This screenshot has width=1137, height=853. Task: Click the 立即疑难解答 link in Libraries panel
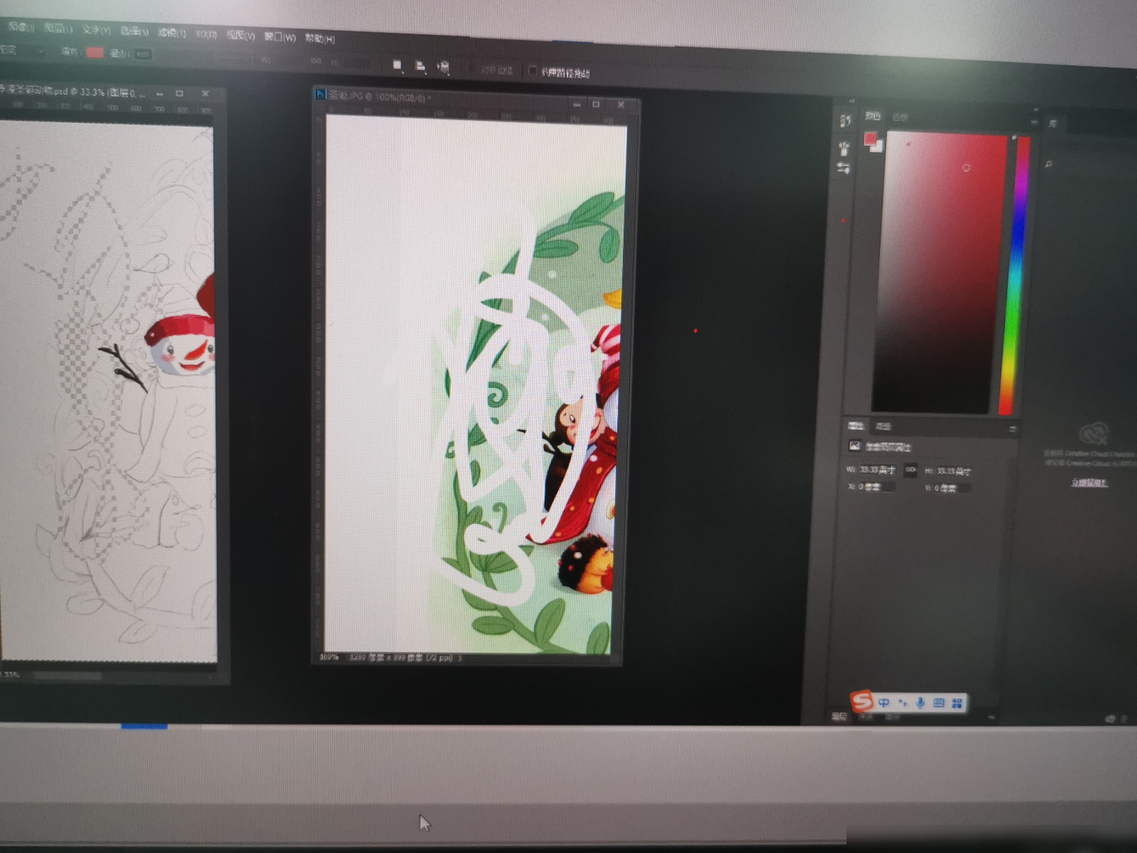[1089, 483]
